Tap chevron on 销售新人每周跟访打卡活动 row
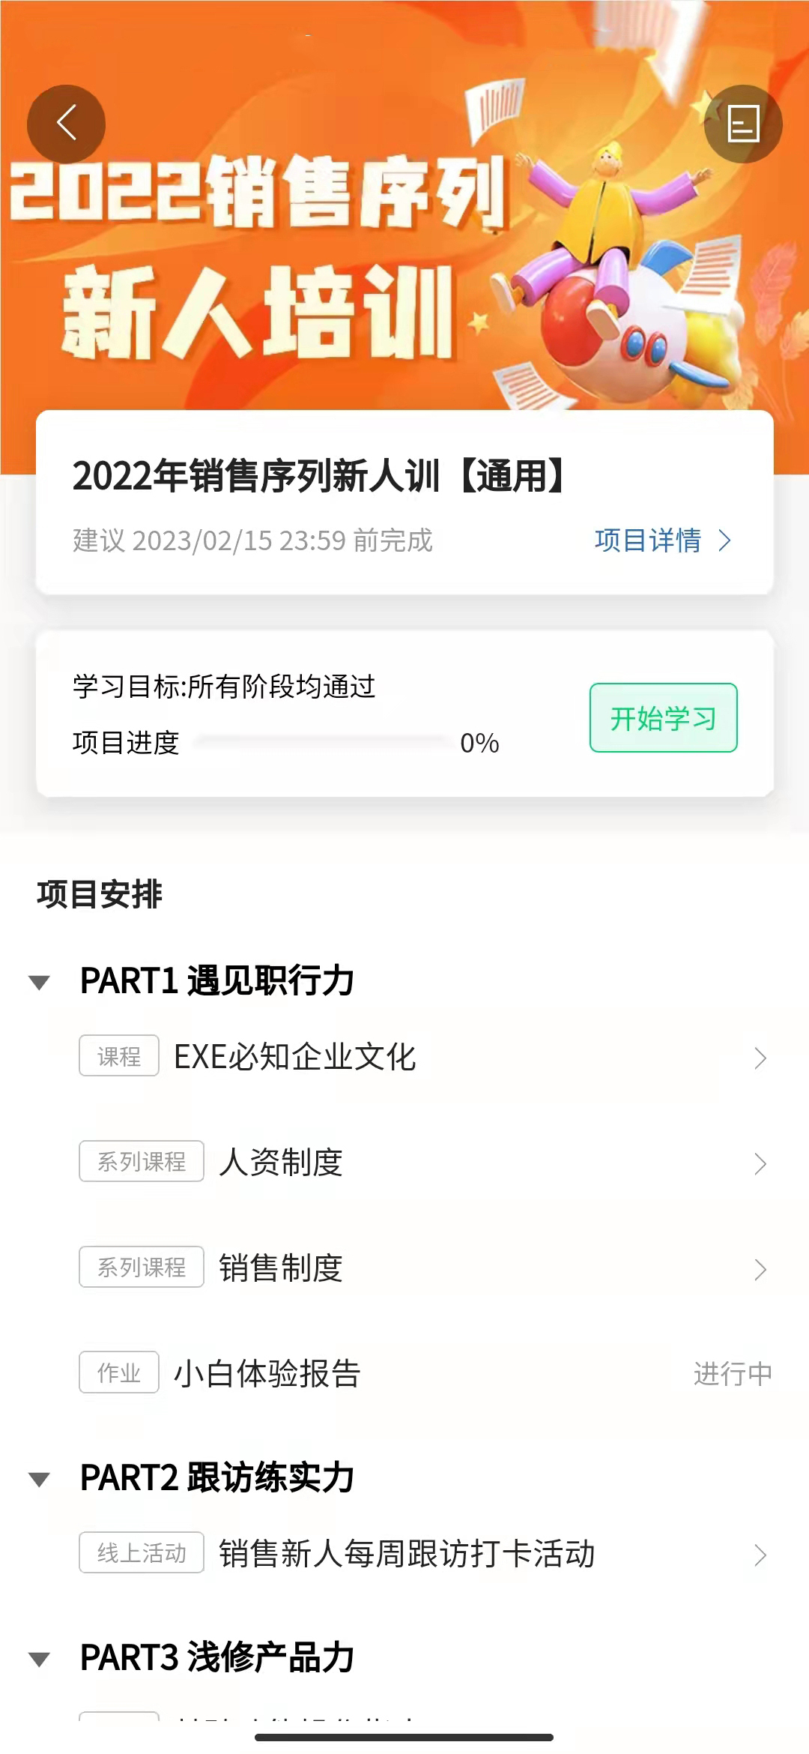This screenshot has height=1754, width=809. click(760, 1555)
